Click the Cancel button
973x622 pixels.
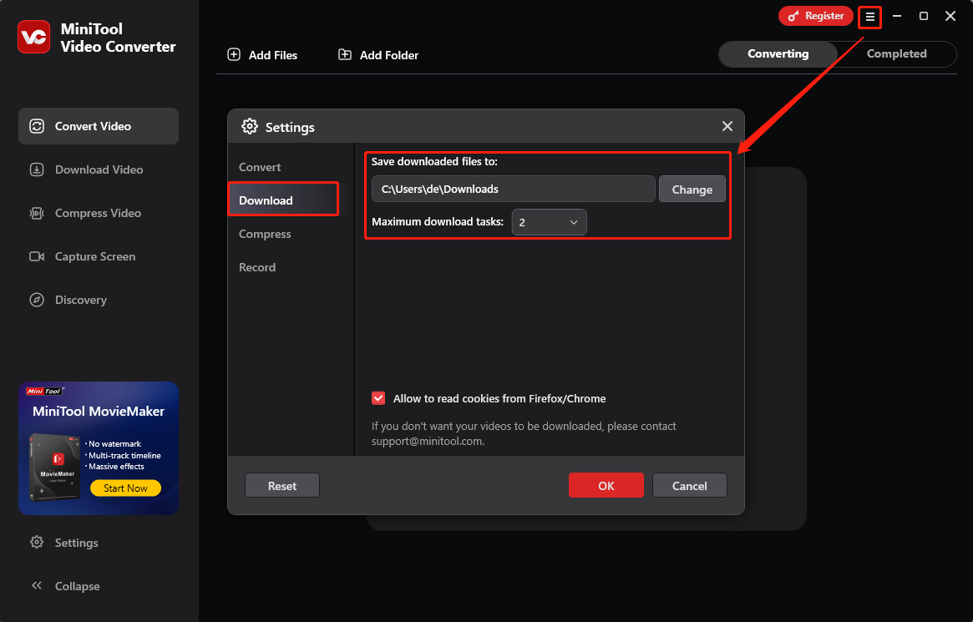pos(689,486)
